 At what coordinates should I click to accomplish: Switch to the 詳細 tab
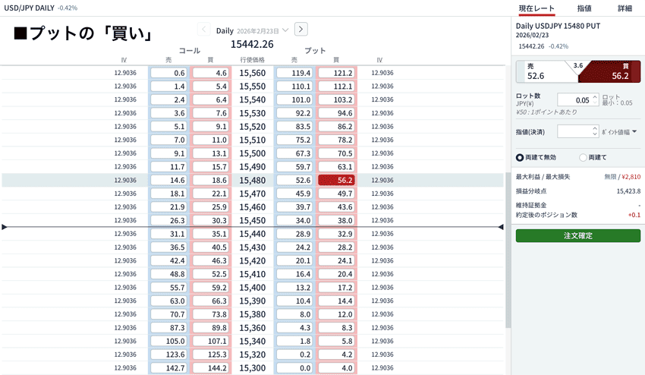point(624,8)
